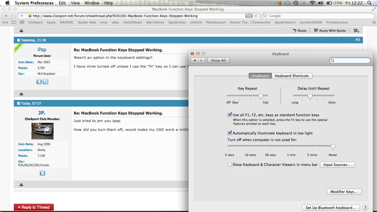Go forward in Keyboard preferences window
This screenshot has height=212, width=377.
tap(202, 60)
